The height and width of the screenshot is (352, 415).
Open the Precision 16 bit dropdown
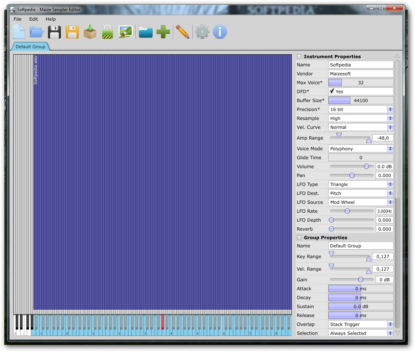(x=361, y=109)
